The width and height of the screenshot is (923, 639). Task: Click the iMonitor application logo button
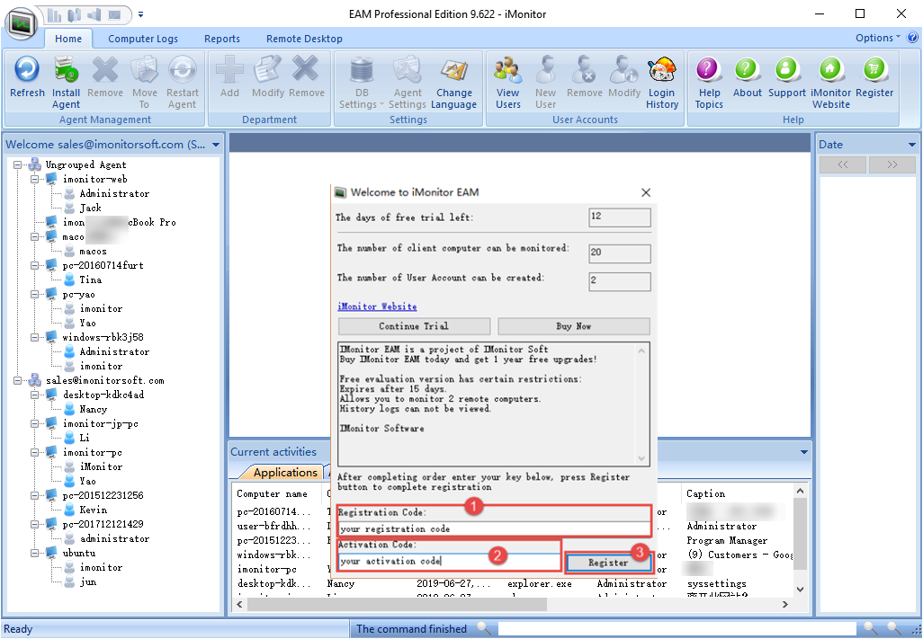22,23
